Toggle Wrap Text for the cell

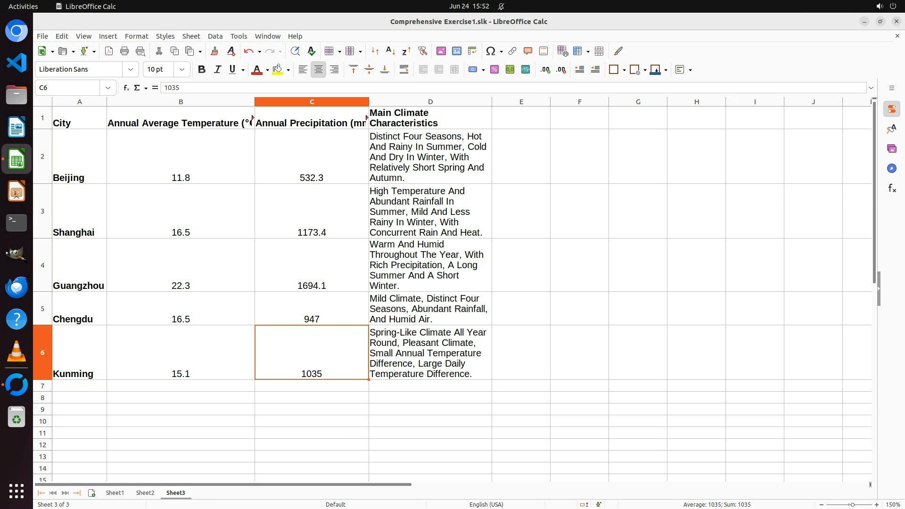pyautogui.click(x=404, y=70)
